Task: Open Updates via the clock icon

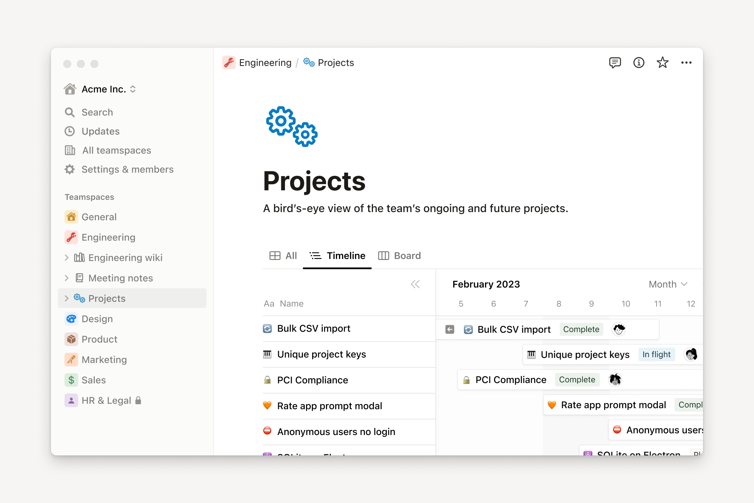Action: [x=70, y=131]
